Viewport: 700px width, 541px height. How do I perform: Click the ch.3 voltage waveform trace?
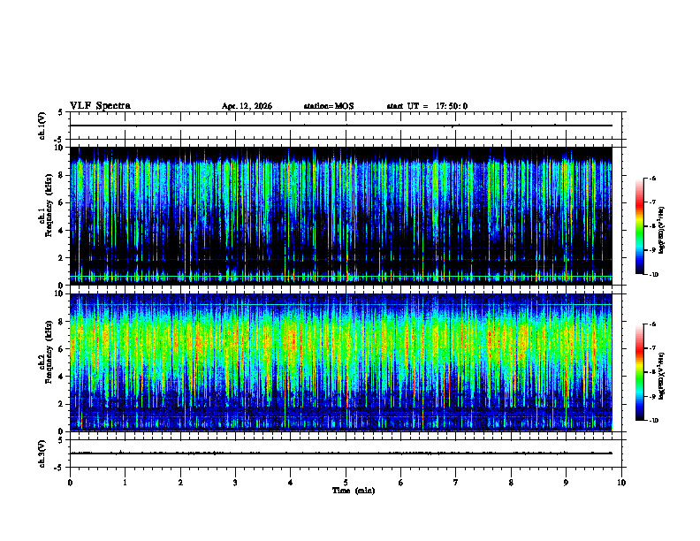coord(340,453)
